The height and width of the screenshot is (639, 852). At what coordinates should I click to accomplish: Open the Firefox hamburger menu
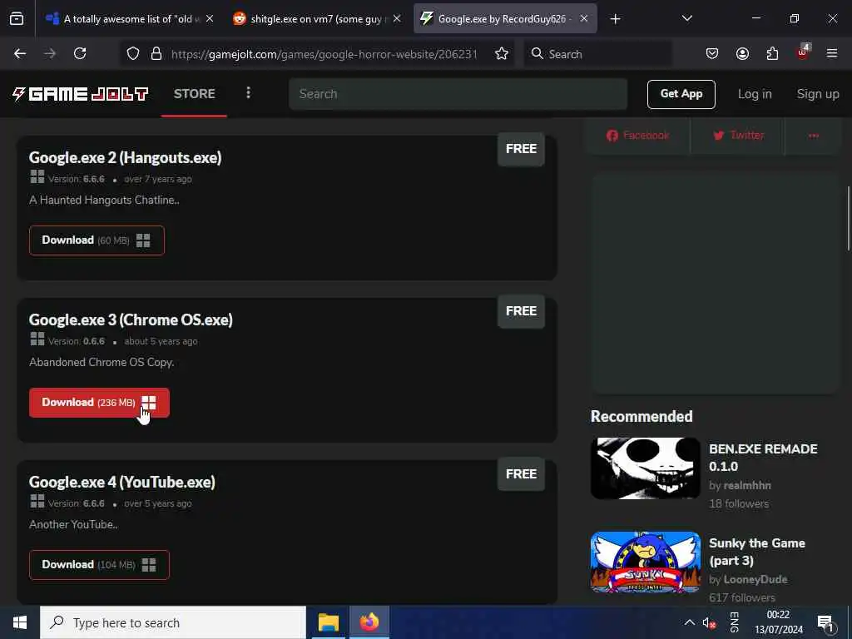[x=832, y=53]
